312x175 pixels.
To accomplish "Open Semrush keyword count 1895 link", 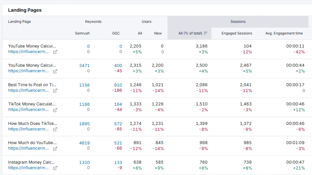I will 84,124.
